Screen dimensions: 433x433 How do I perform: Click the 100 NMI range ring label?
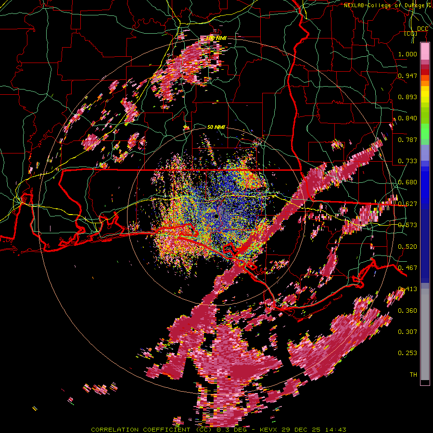click(x=216, y=38)
